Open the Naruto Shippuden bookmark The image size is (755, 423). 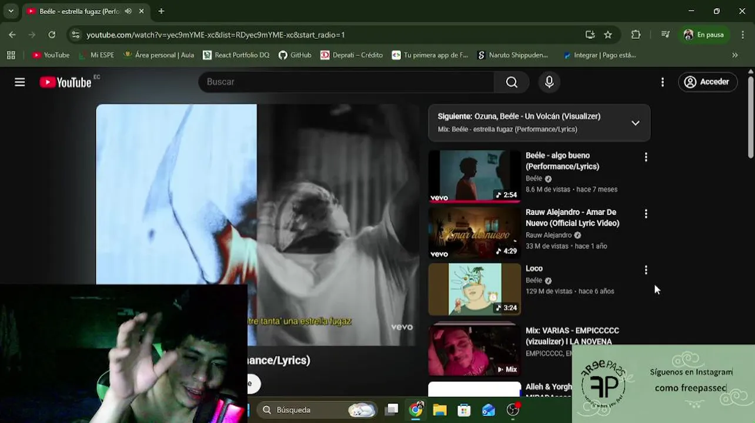(x=512, y=55)
